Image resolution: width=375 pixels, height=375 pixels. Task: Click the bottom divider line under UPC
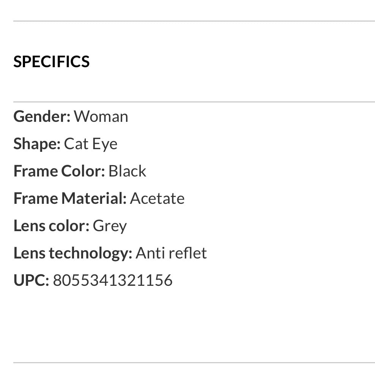point(194,362)
